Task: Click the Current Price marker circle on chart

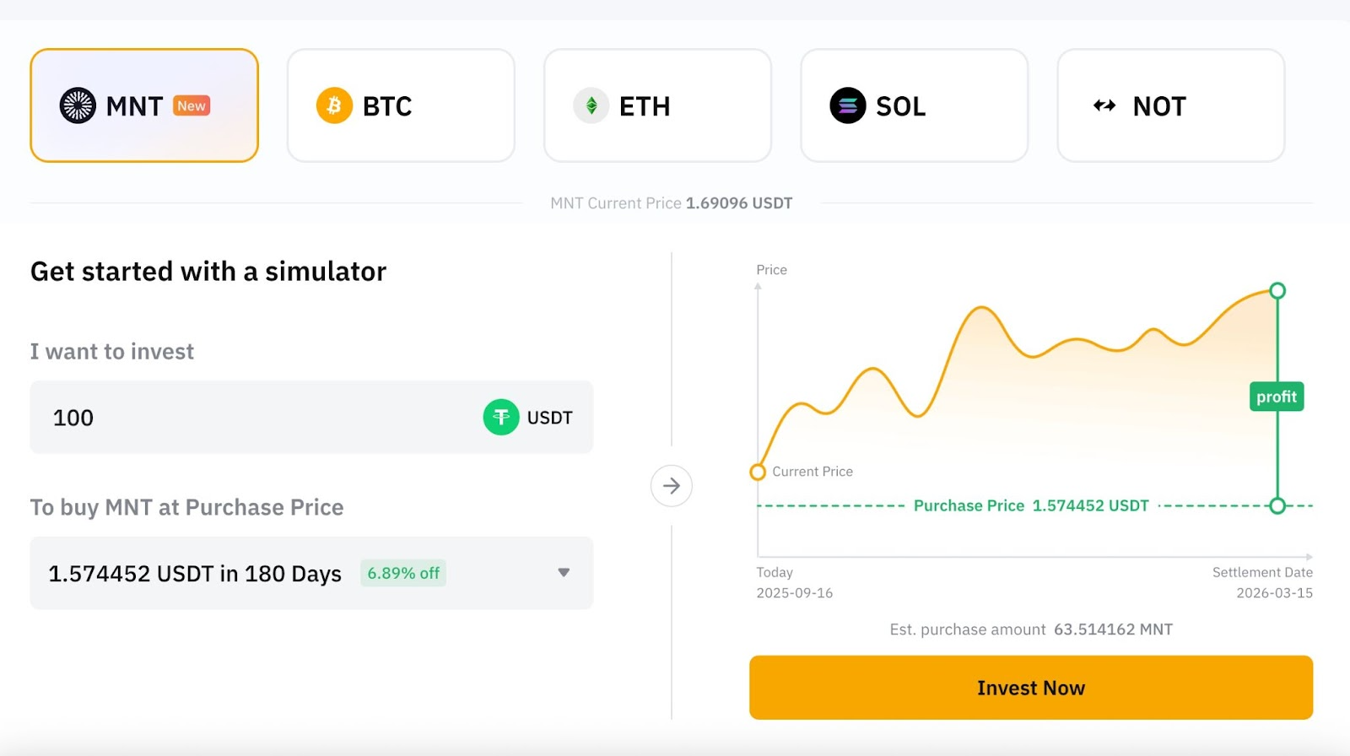Action: pyautogui.click(x=759, y=472)
